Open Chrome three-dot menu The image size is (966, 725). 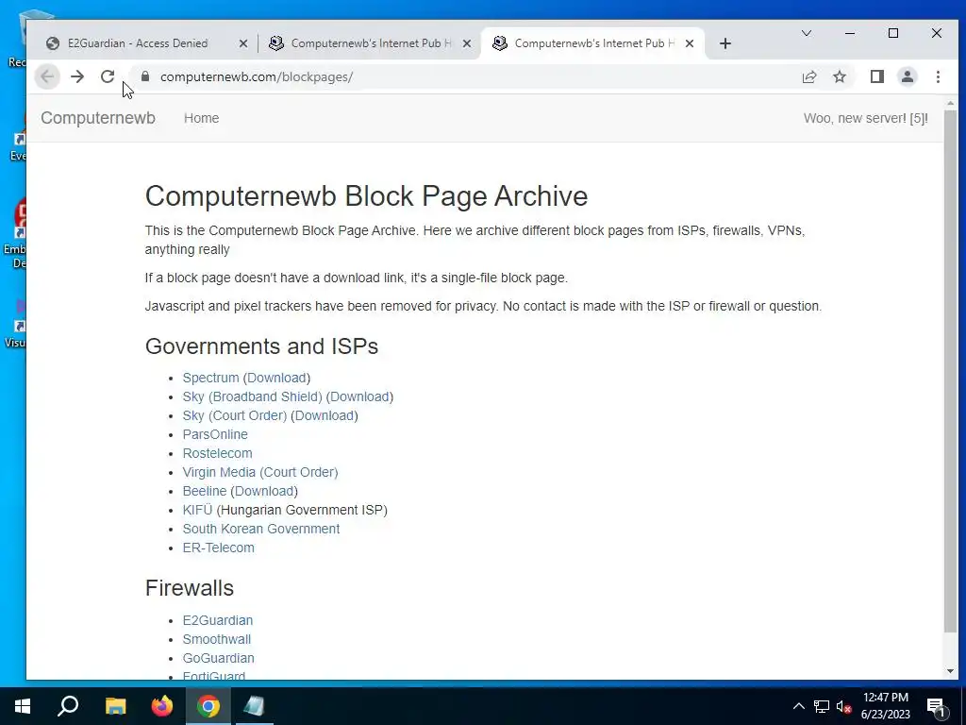click(938, 77)
